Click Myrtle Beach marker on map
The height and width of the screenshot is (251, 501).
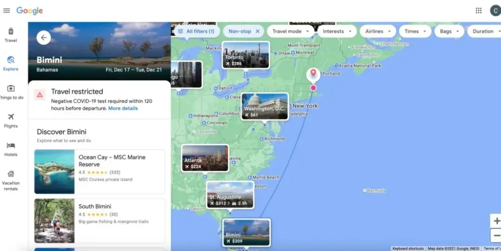coord(249,177)
